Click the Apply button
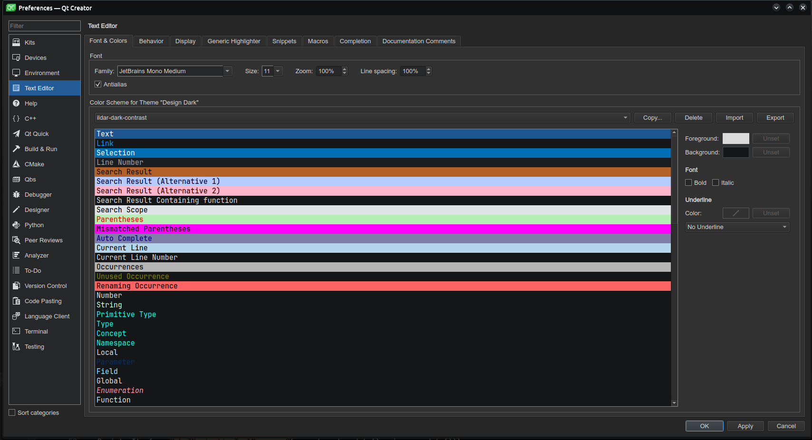The height and width of the screenshot is (440, 812). pyautogui.click(x=745, y=426)
